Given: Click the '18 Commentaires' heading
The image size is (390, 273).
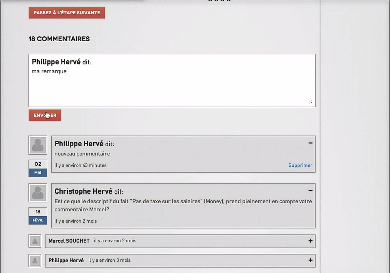Looking at the screenshot, I should click(x=59, y=39).
